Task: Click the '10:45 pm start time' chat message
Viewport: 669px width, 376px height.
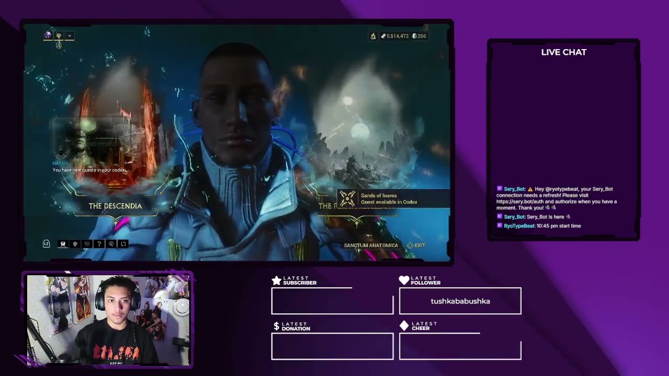Action: pyautogui.click(x=559, y=226)
